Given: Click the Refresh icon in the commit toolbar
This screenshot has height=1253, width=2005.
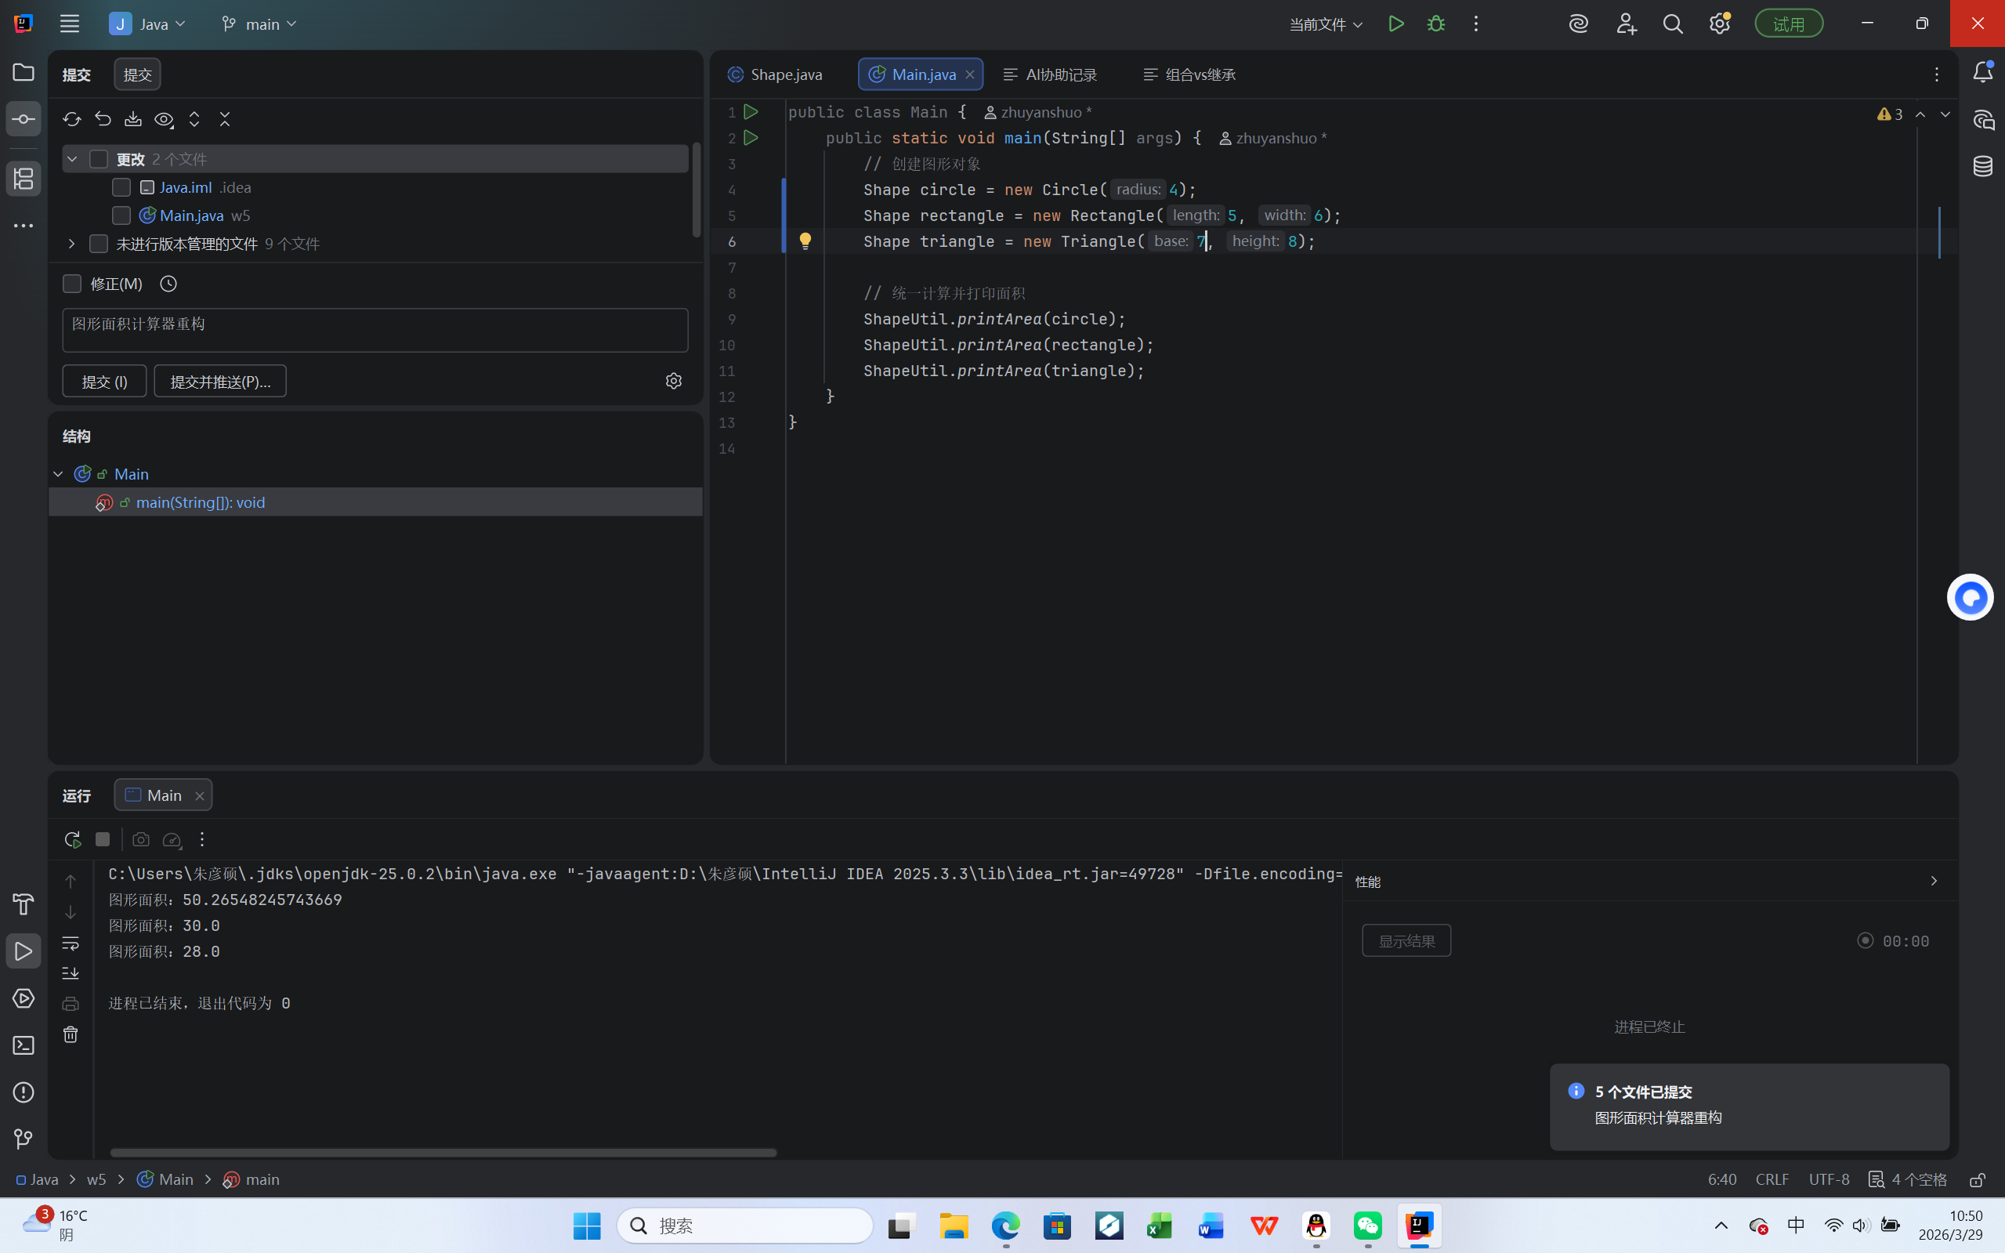Looking at the screenshot, I should [x=72, y=119].
